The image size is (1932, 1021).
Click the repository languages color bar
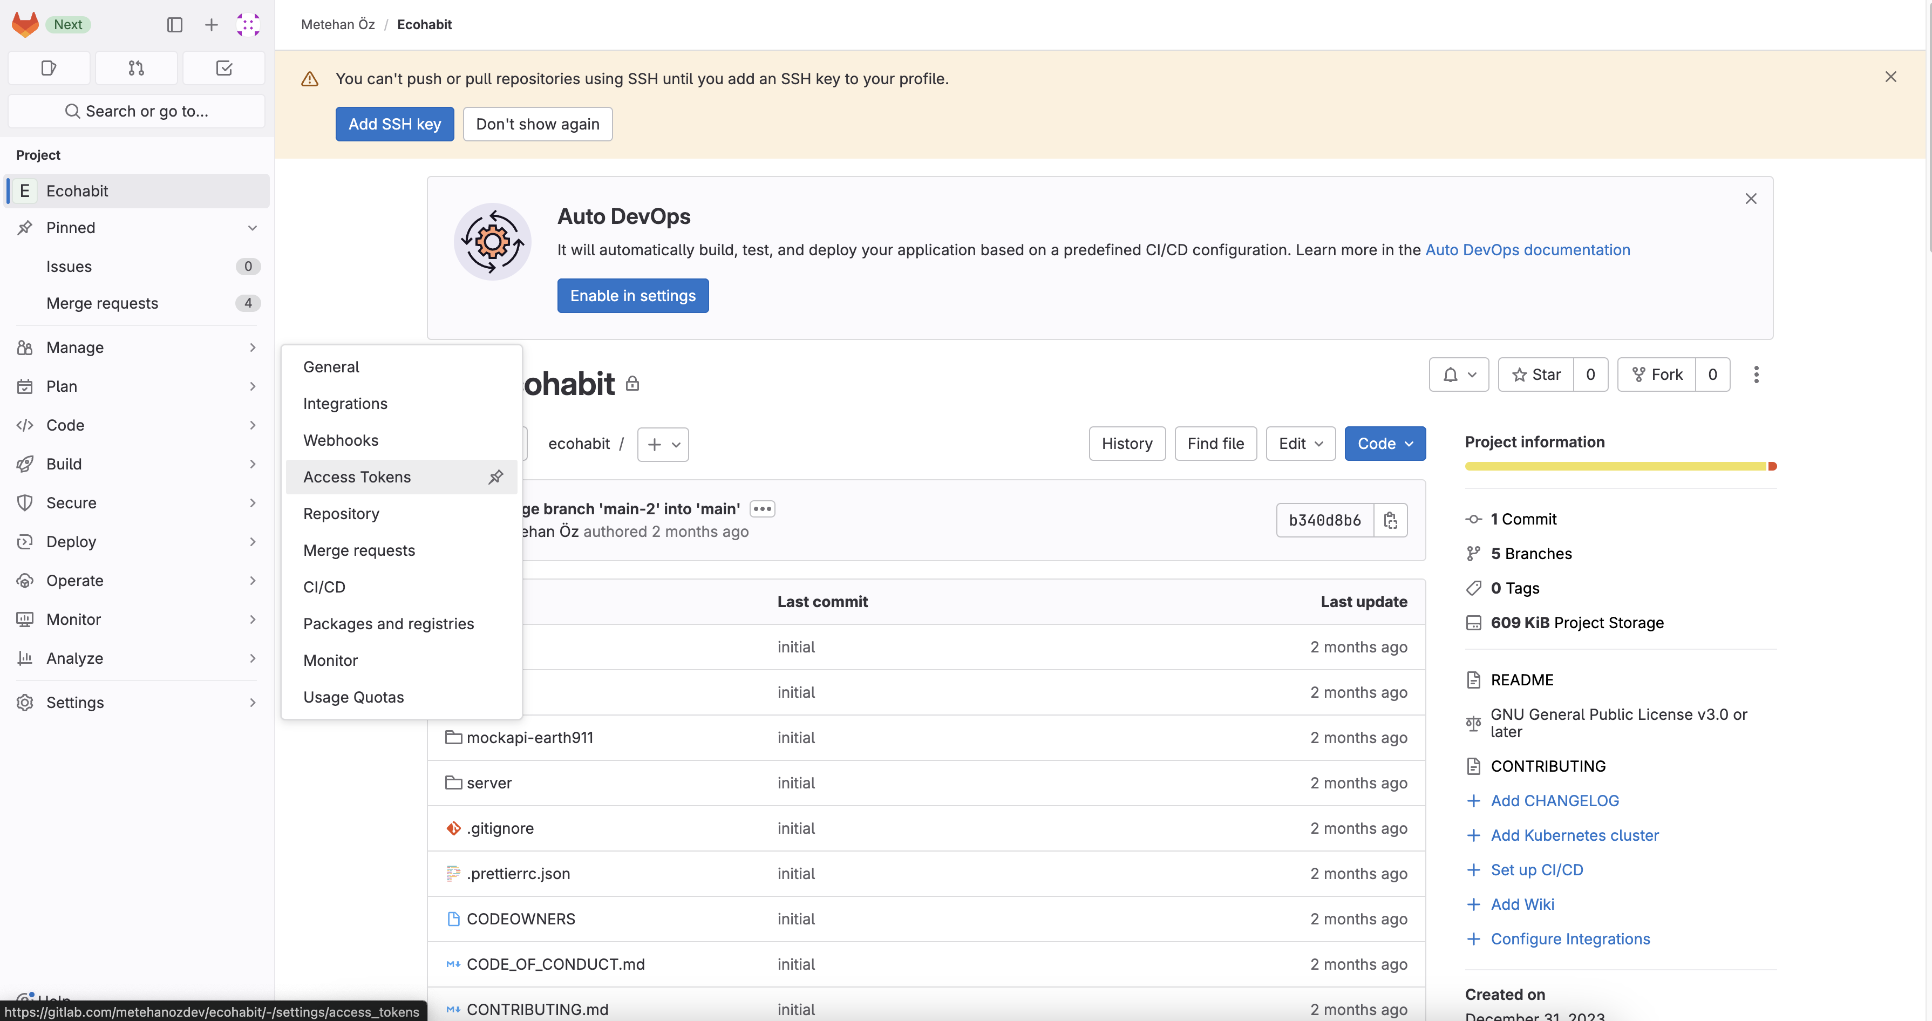tap(1620, 467)
